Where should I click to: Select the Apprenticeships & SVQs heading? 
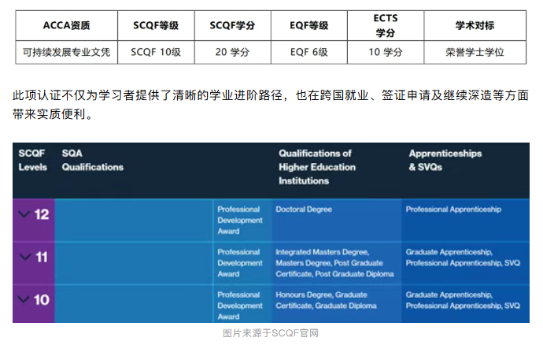point(445,160)
